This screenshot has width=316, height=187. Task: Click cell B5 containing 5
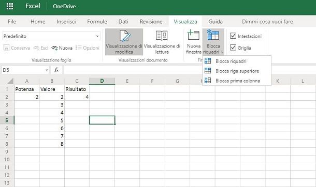(52, 120)
